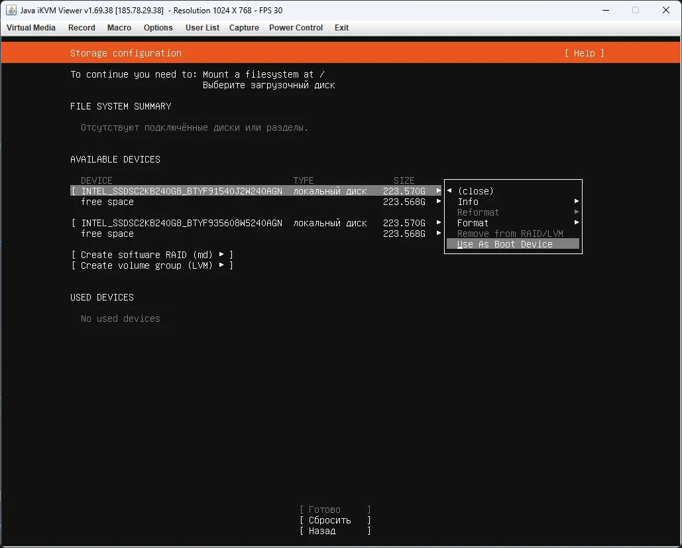This screenshot has height=548, width=682.
Task: Open the Record menu
Action: pos(82,28)
